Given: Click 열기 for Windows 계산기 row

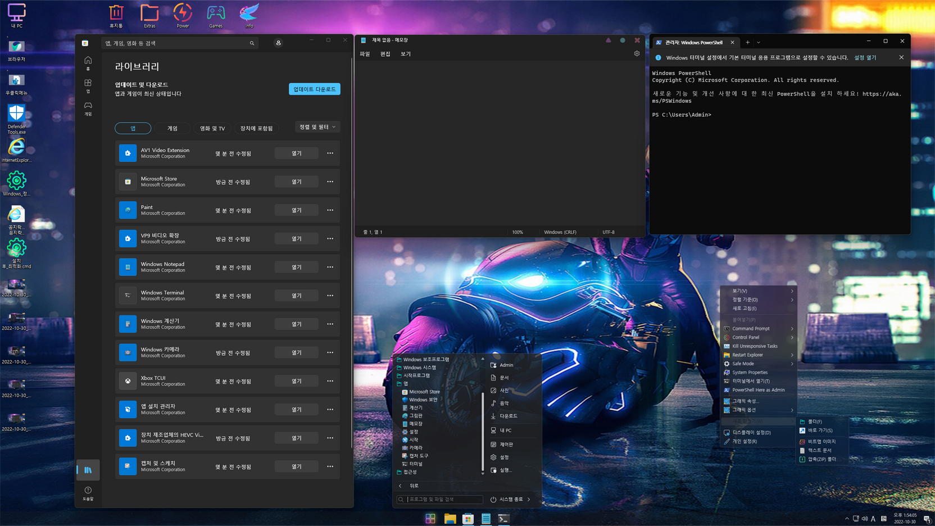Looking at the screenshot, I should (x=297, y=324).
